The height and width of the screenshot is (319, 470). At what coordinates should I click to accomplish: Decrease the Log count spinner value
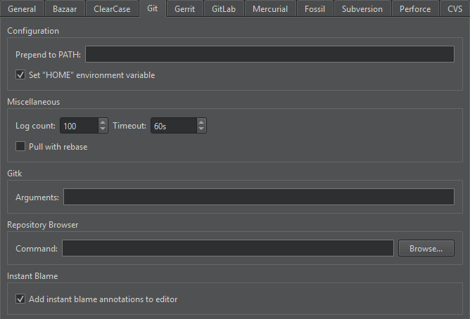pos(103,129)
